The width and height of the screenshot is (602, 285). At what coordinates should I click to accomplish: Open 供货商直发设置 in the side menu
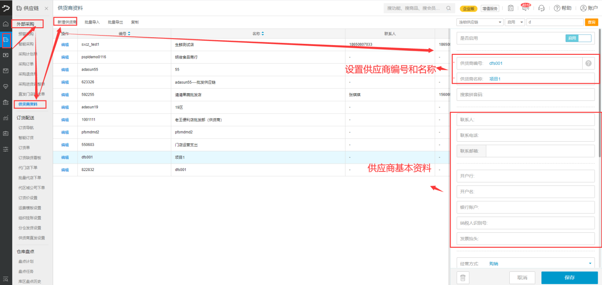click(x=32, y=238)
